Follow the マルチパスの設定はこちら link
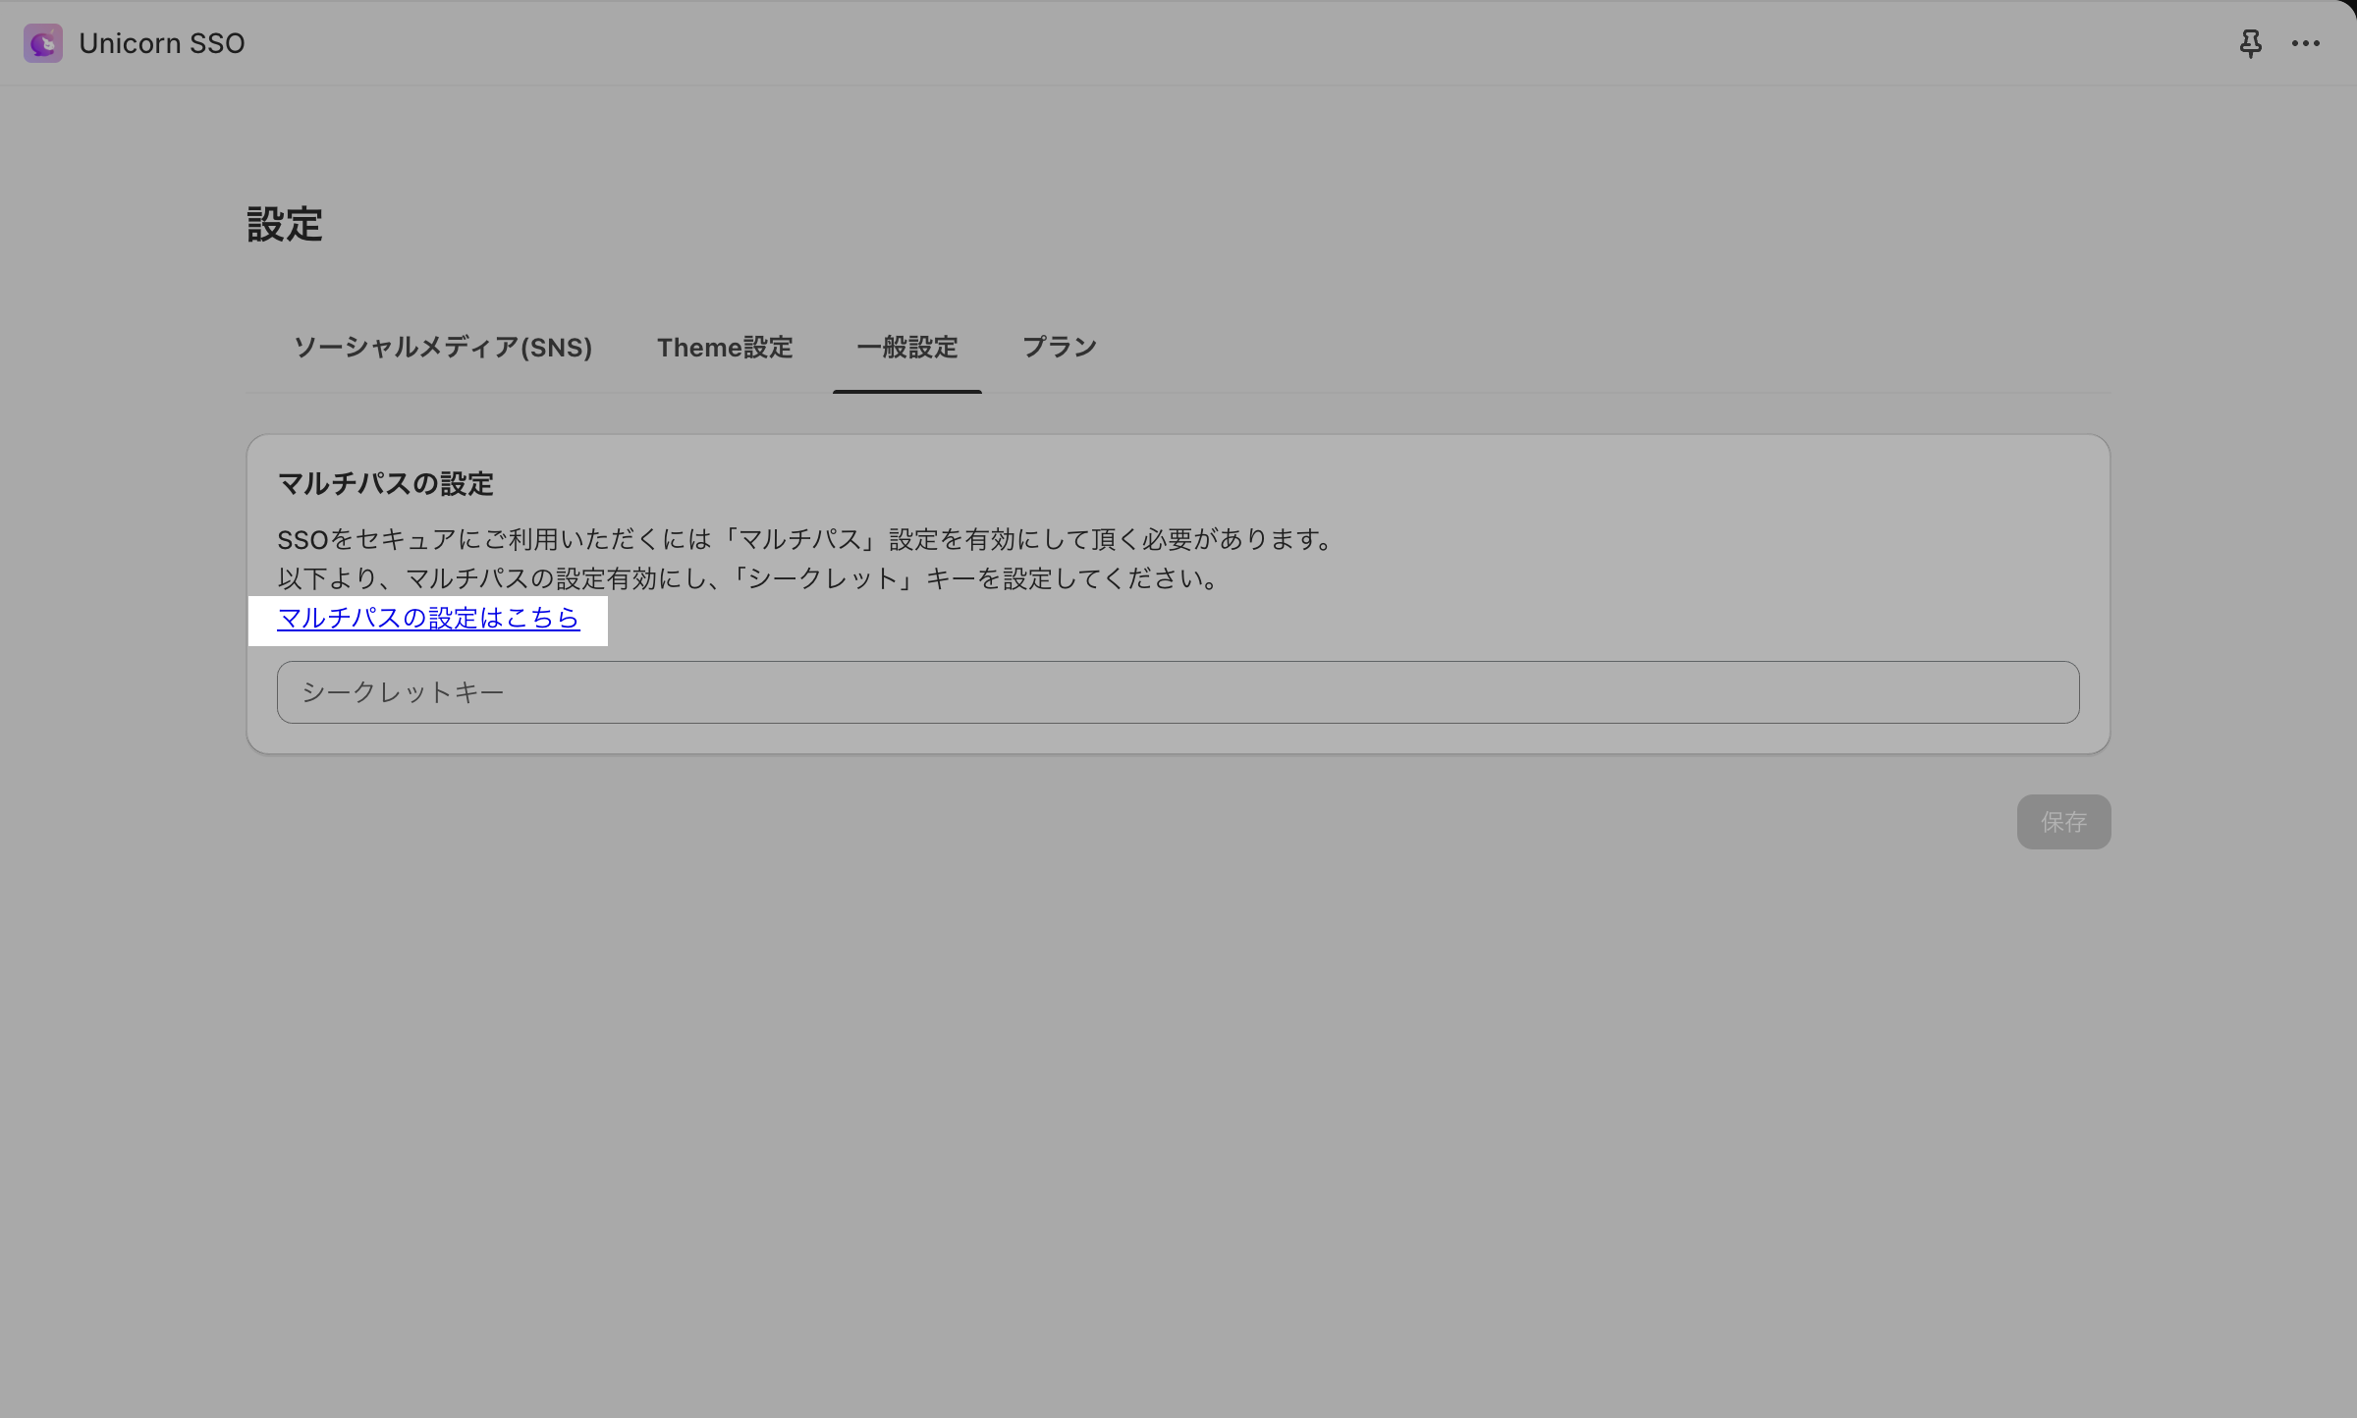The width and height of the screenshot is (2357, 1418). tap(428, 618)
